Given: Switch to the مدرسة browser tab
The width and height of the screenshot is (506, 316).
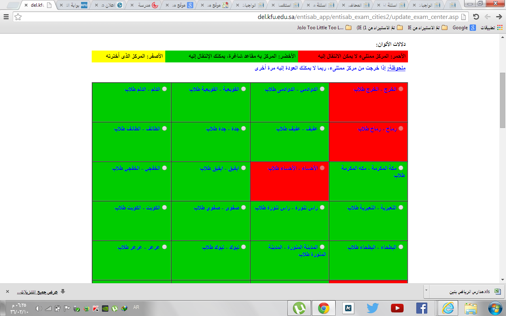Looking at the screenshot, I should coord(144,6).
